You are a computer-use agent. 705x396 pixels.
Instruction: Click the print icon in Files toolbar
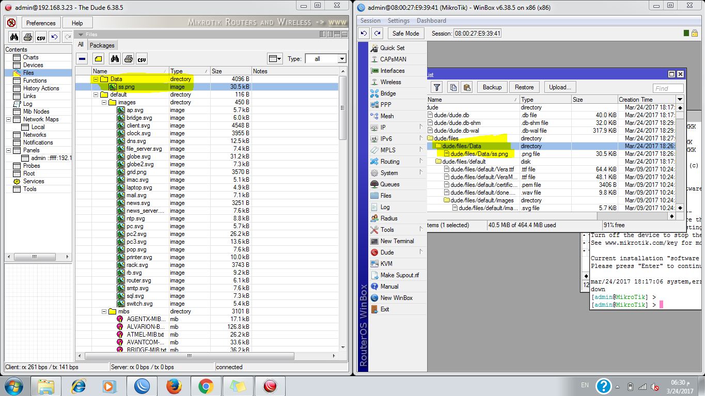coord(128,59)
